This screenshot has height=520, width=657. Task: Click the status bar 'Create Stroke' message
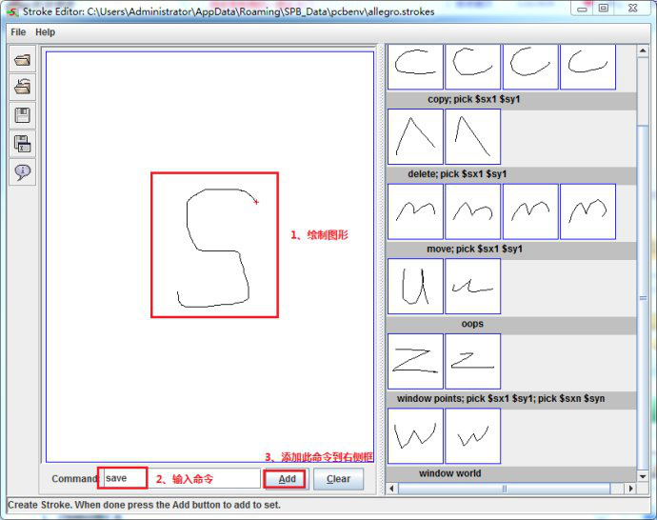(144, 505)
